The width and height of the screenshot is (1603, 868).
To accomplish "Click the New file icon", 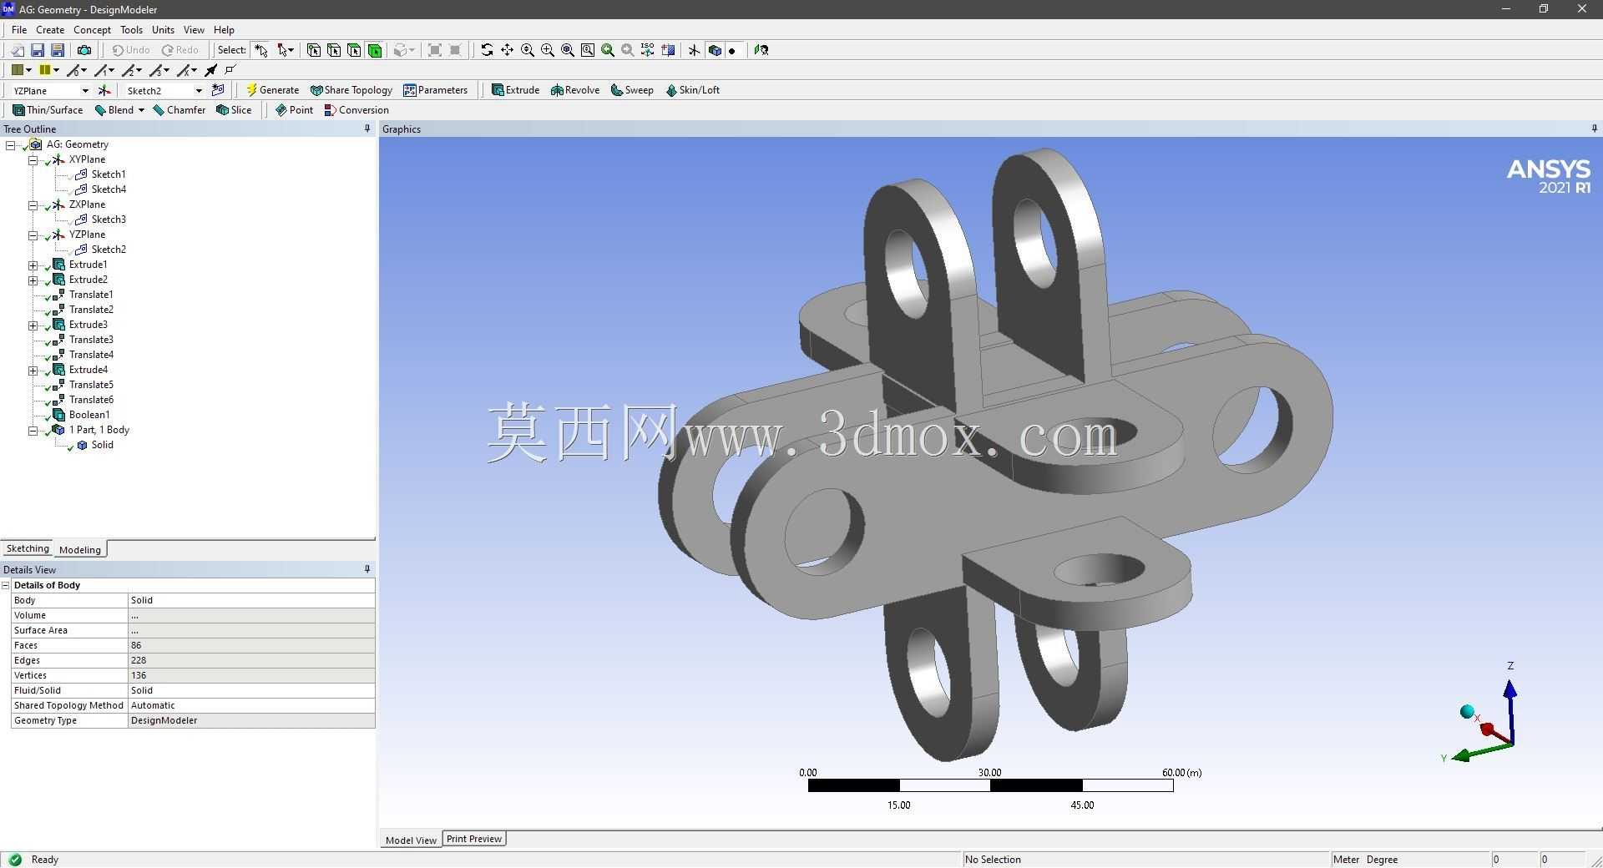I will (x=17, y=50).
